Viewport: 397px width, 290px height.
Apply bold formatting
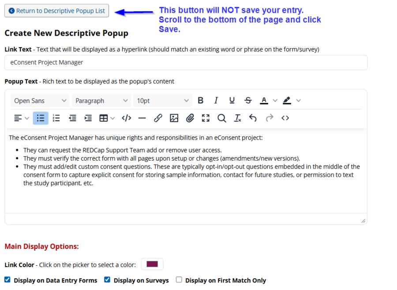coord(201,100)
